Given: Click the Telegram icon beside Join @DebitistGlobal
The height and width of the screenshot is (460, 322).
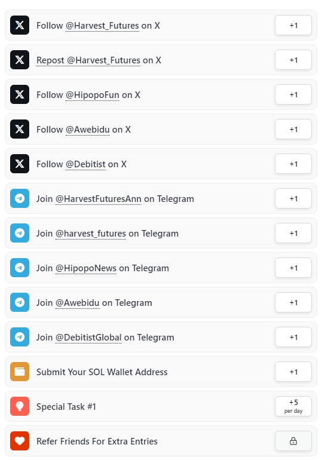Looking at the screenshot, I should pos(20,337).
